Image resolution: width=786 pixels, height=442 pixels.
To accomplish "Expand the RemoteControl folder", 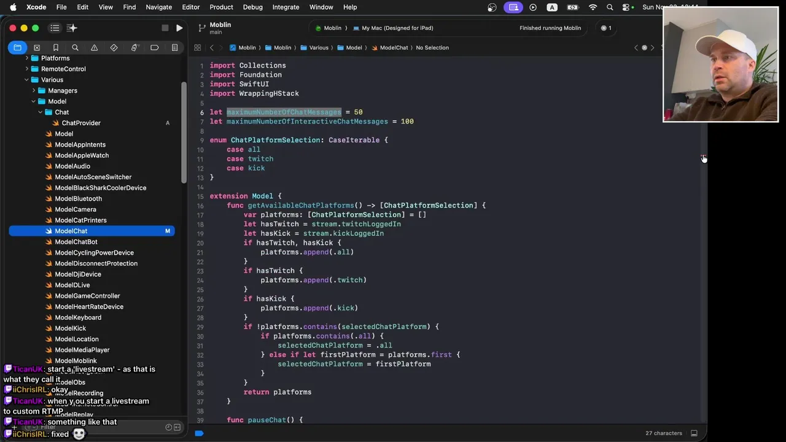I will [26, 69].
